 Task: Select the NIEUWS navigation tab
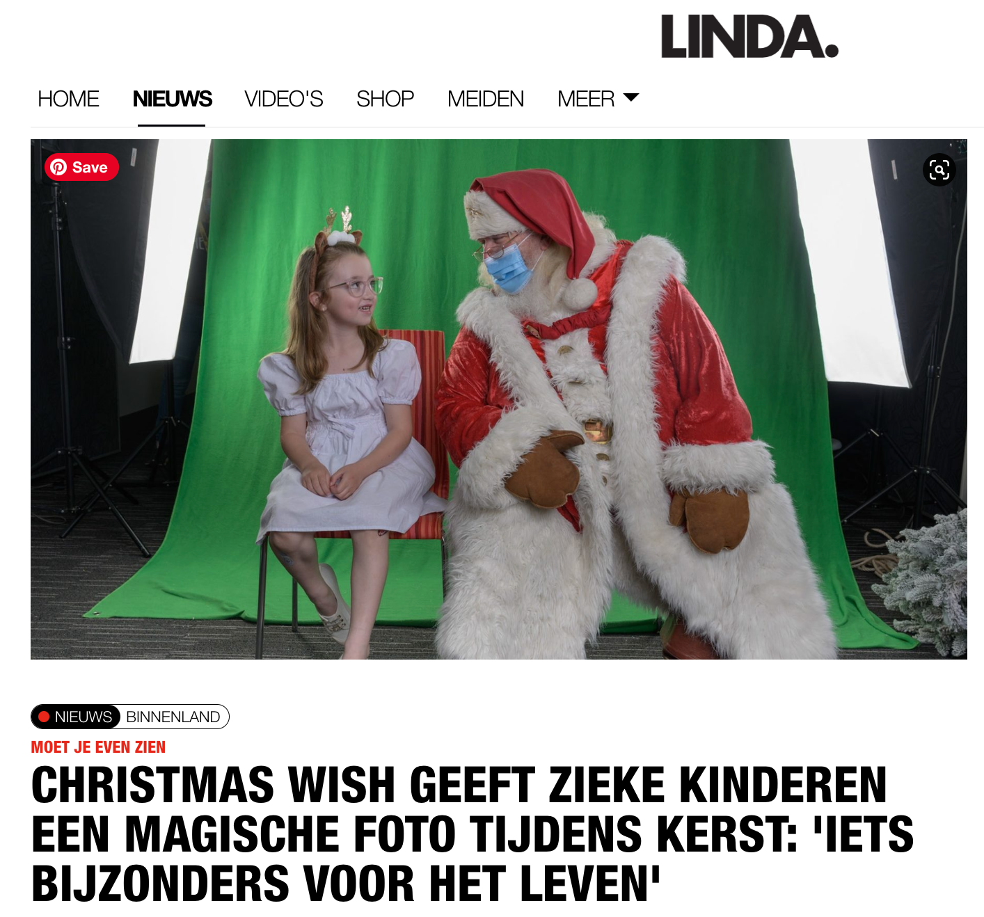[x=172, y=99]
